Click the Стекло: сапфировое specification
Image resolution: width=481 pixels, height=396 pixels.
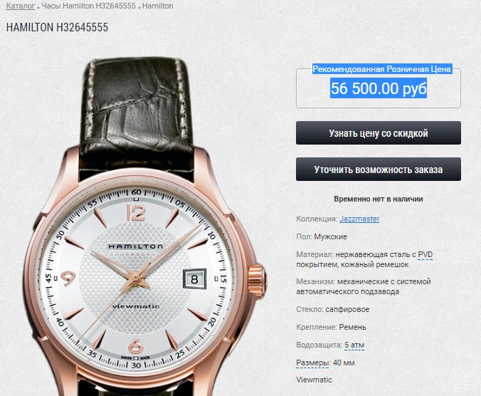pyautogui.click(x=332, y=309)
